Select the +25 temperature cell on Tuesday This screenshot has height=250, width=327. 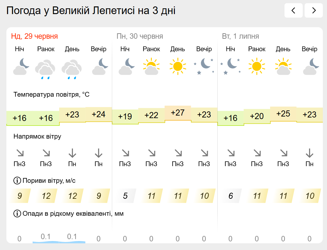283,114
